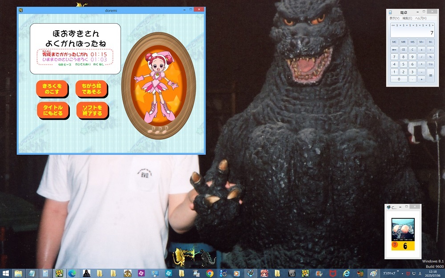Click the C clear key in Calculator
The width and height of the screenshot is (445, 278).
pos(413,49)
